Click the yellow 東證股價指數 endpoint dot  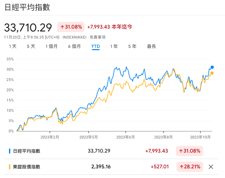(x=212, y=73)
